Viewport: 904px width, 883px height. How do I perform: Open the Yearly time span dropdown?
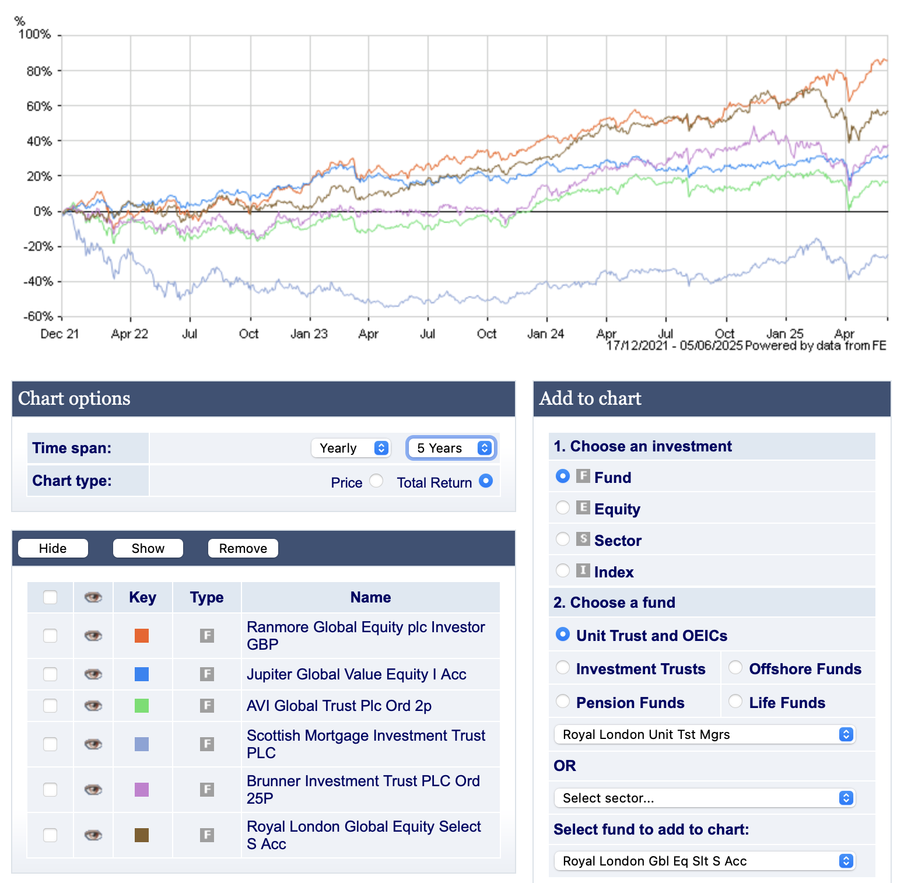[351, 448]
